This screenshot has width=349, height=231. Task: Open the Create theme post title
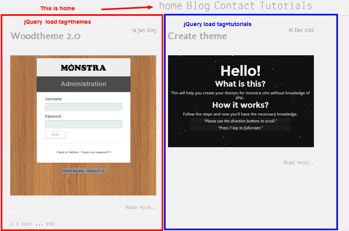click(x=197, y=36)
